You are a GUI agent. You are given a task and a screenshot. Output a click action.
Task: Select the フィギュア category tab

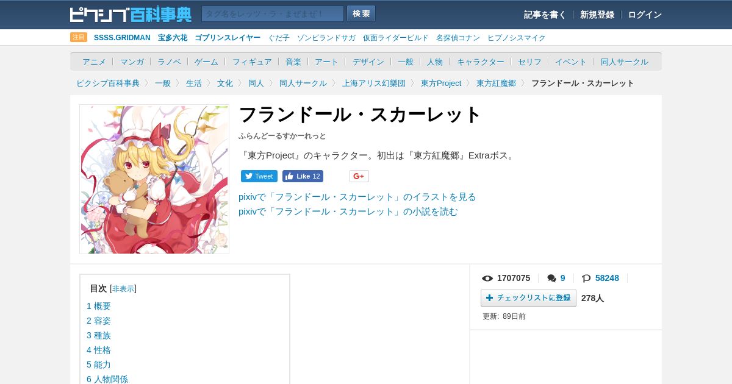click(252, 62)
